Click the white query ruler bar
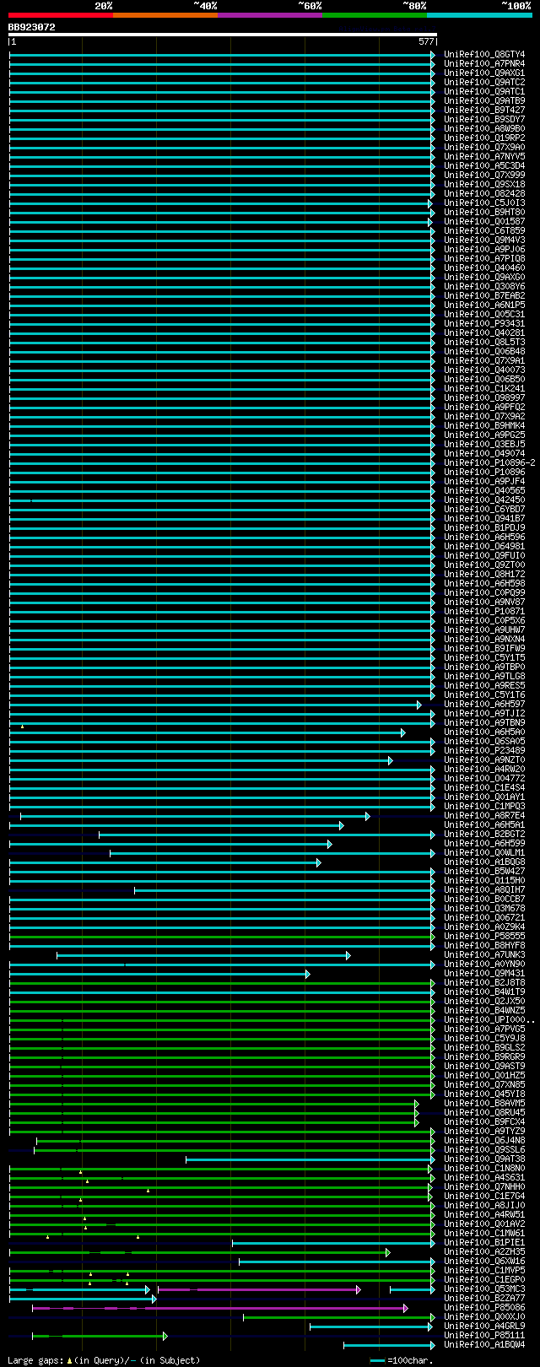This screenshot has width=540, height=1367. (223, 35)
